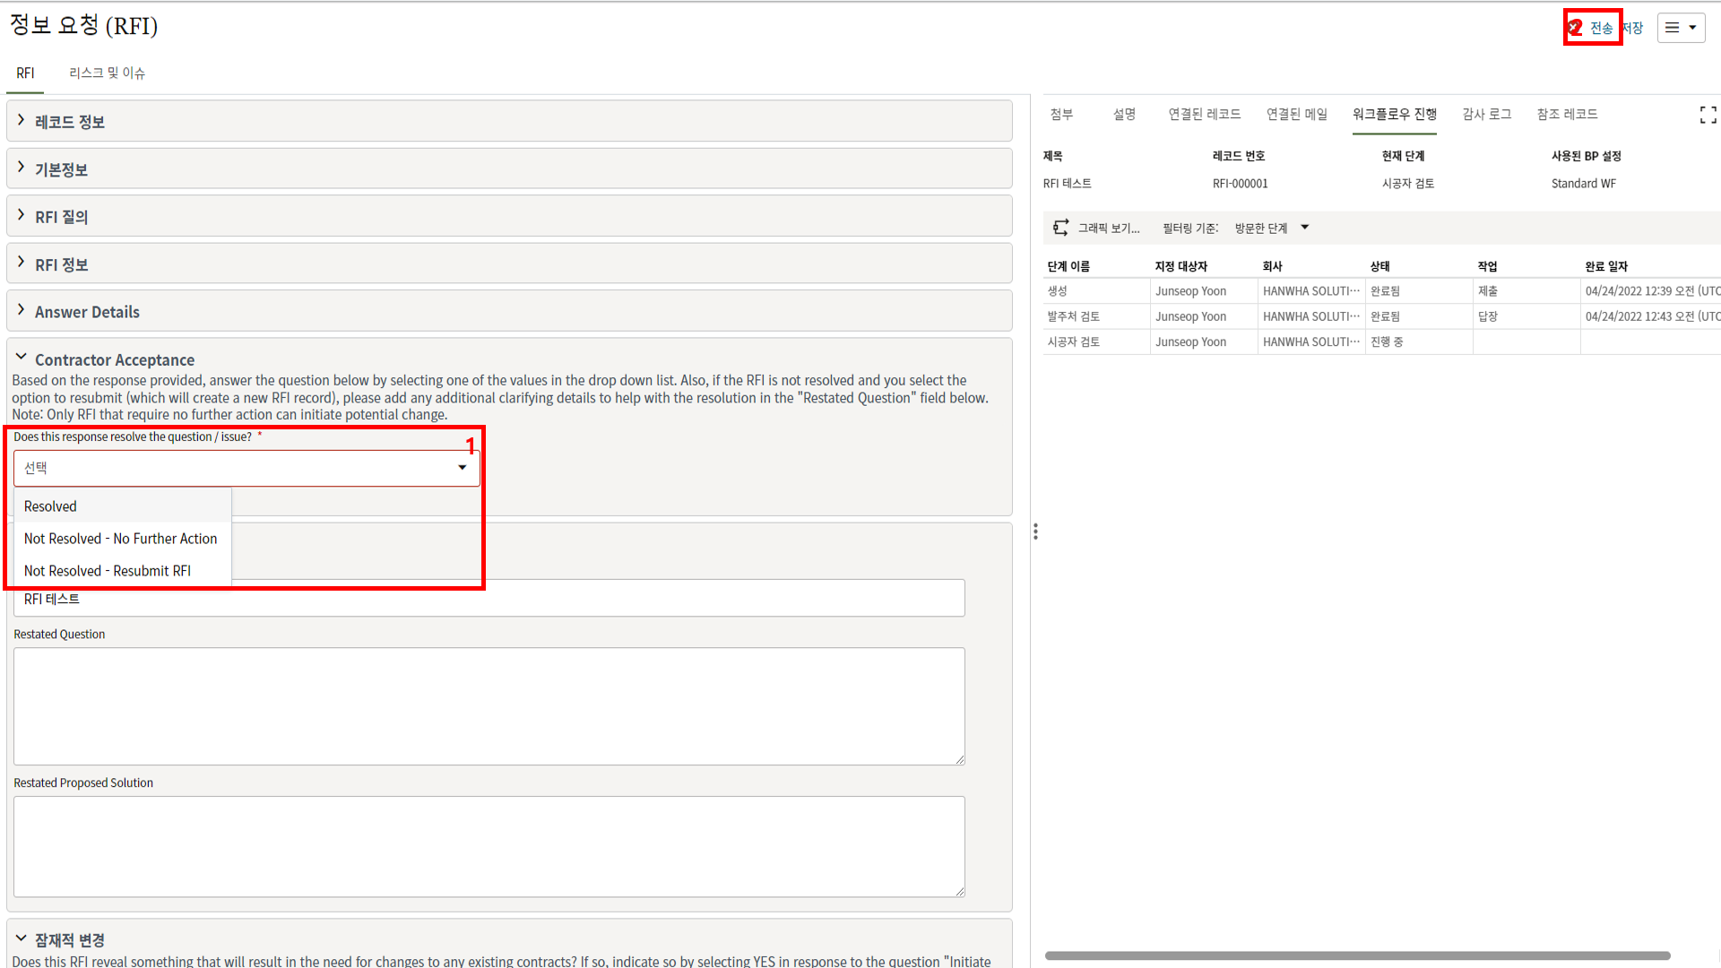
Task: Click the vertical dots panel splitter handle
Action: point(1035,532)
